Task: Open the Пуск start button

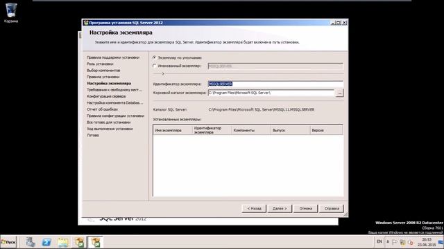Action: click(x=8, y=242)
